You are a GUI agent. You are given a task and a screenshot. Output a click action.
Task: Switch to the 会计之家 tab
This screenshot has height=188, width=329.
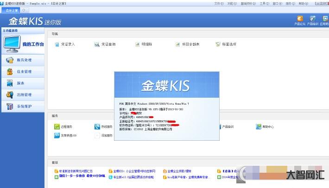tap(12, 10)
